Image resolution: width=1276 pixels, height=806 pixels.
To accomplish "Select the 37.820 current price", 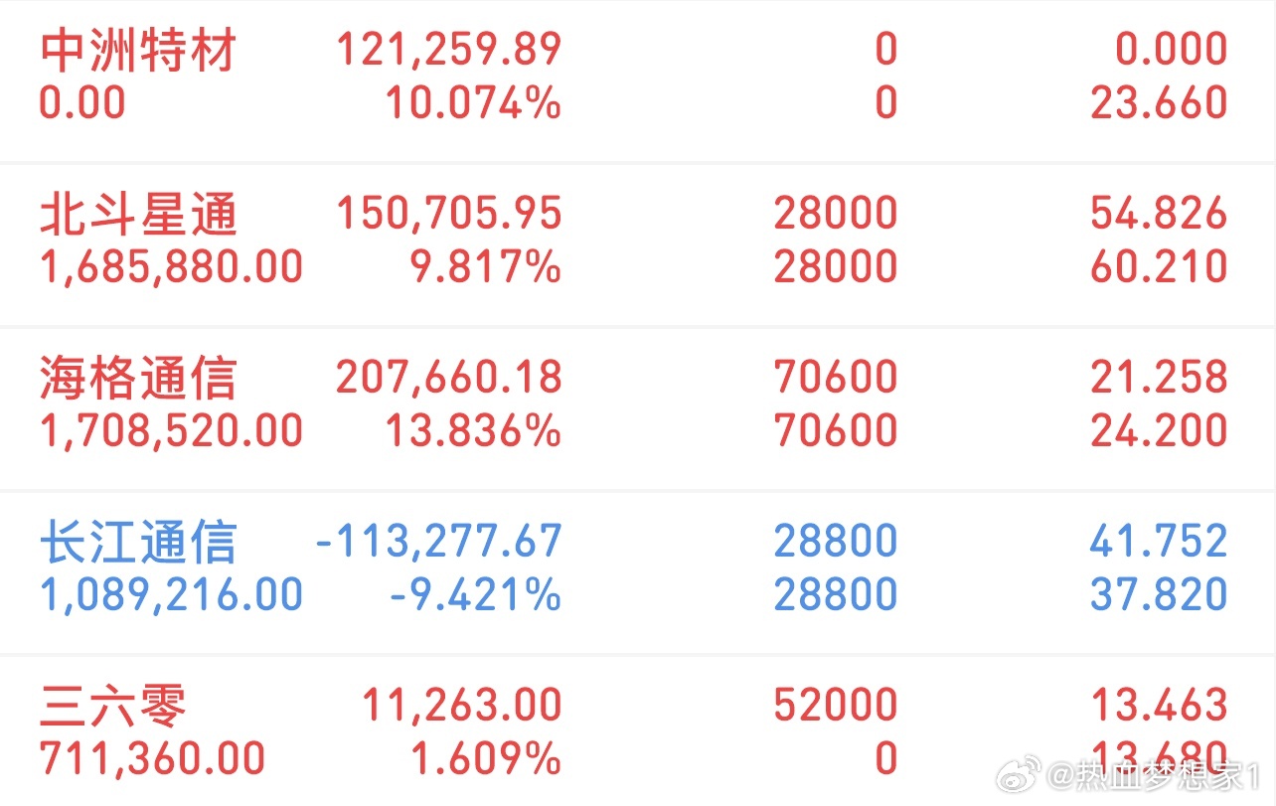I will tap(1159, 594).
